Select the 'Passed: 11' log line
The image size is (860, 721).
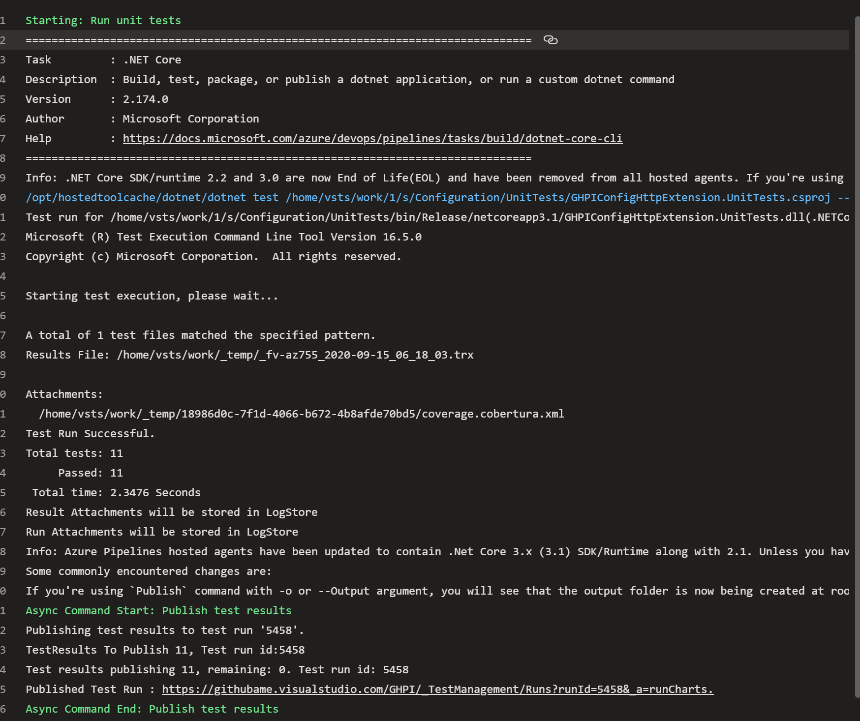tap(91, 473)
